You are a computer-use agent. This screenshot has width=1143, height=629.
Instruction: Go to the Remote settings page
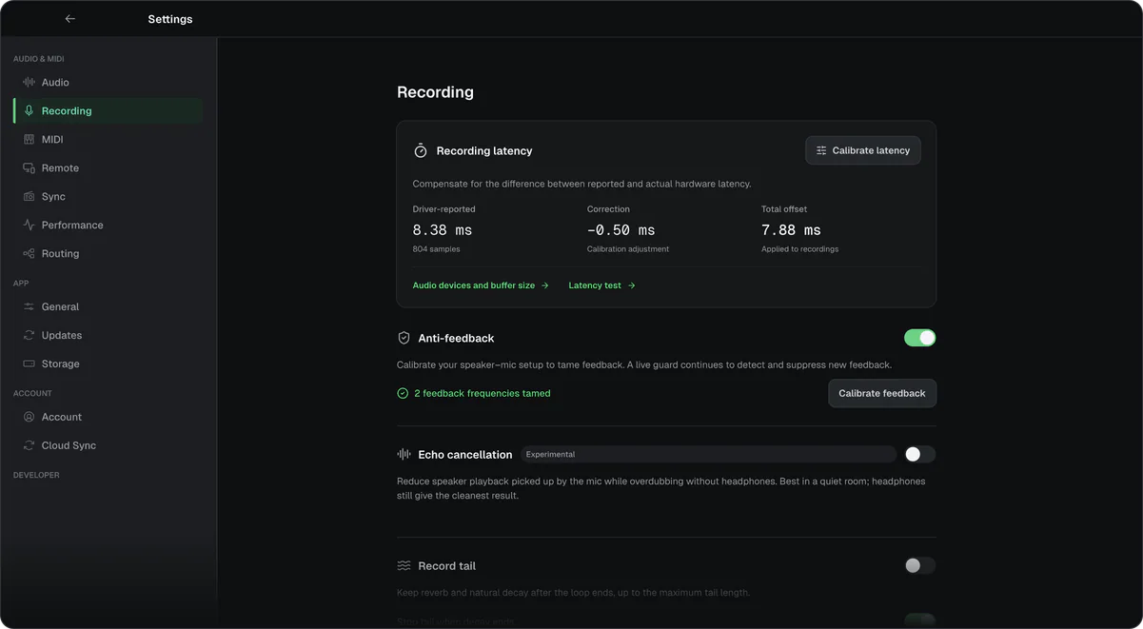108,168
